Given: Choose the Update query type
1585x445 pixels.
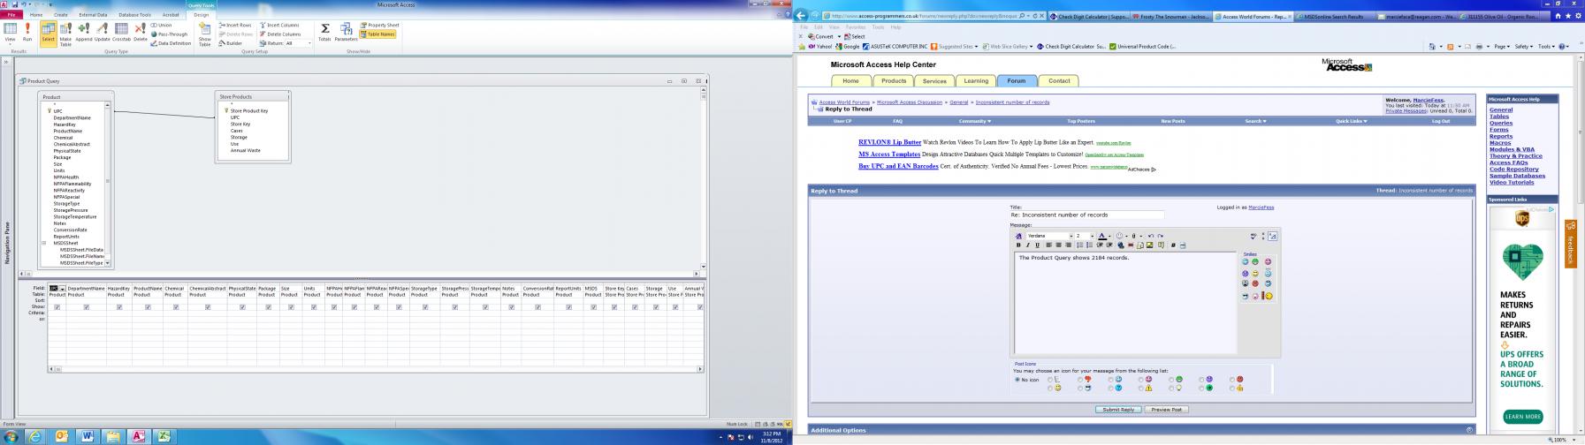Looking at the screenshot, I should click(103, 33).
